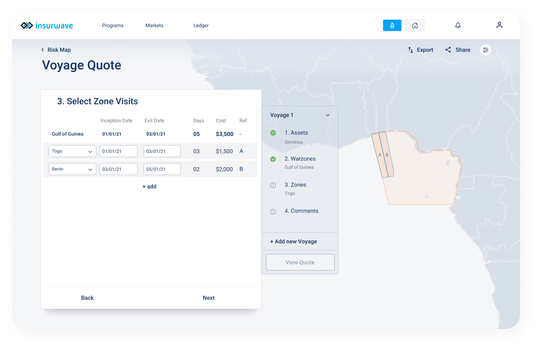Screen dimensions: 539x348
Task: Click Benin exit date field
Action: pyautogui.click(x=162, y=169)
